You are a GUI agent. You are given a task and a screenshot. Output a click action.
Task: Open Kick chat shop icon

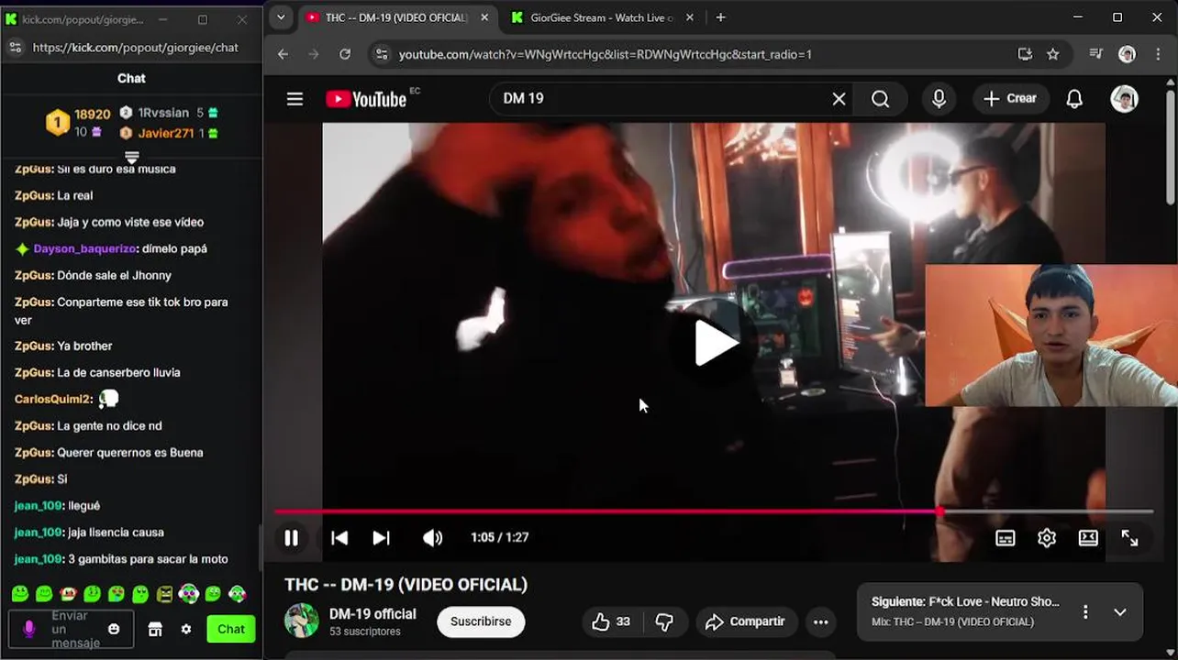click(155, 629)
